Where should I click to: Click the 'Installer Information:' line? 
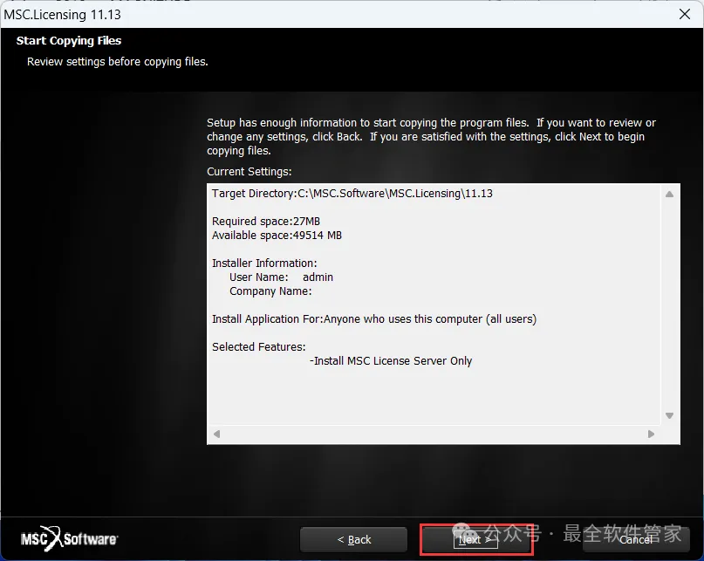[264, 263]
